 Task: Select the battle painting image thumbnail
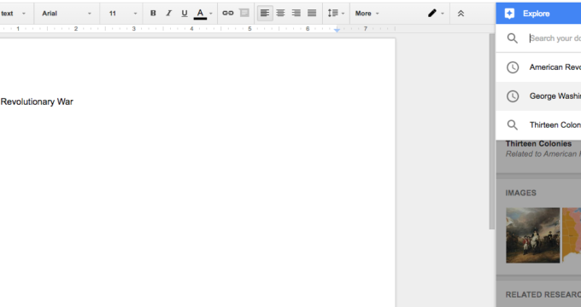coord(533,235)
